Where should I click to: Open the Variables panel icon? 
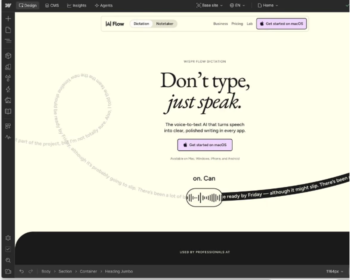click(8, 67)
